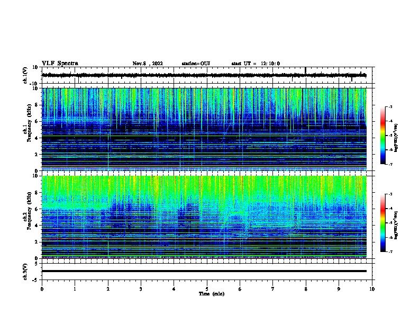Click the "-5" label on ch.2 color bar
Screen dimensions: 419x324
(x=390, y=223)
